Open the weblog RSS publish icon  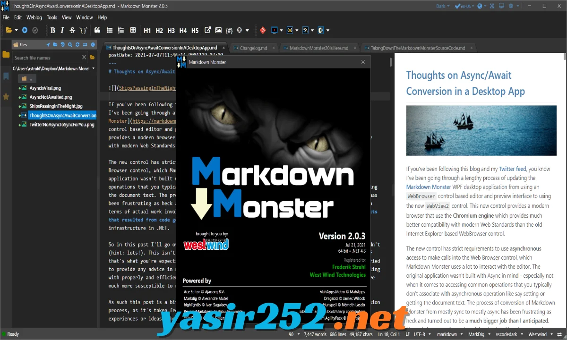(x=306, y=30)
